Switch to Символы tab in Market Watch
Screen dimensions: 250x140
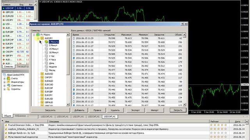coord(9,66)
